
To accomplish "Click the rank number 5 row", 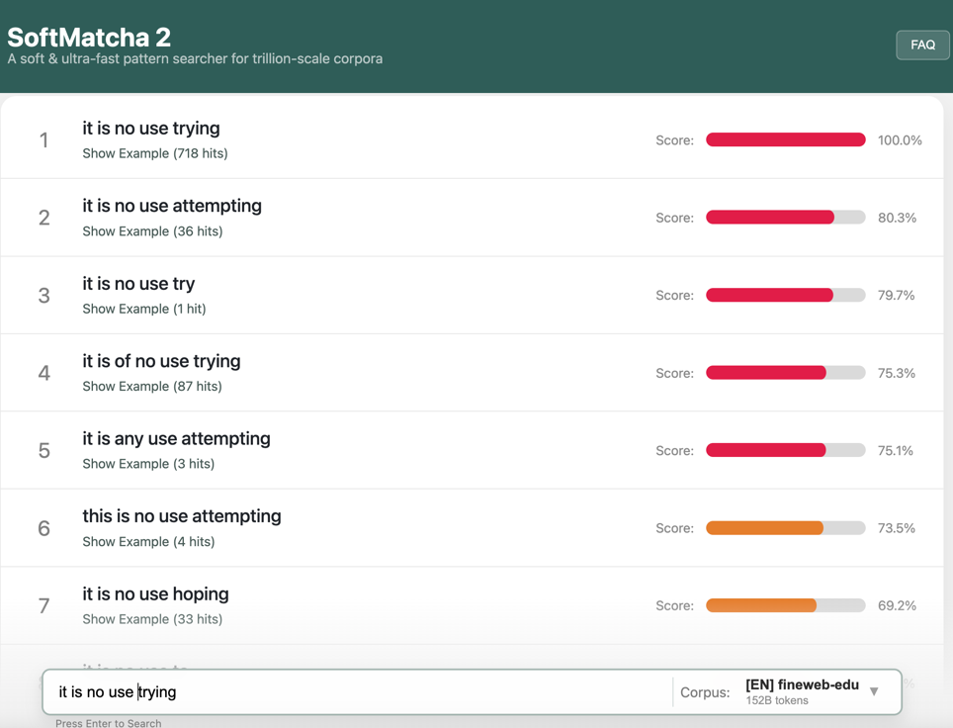I will (x=472, y=450).
